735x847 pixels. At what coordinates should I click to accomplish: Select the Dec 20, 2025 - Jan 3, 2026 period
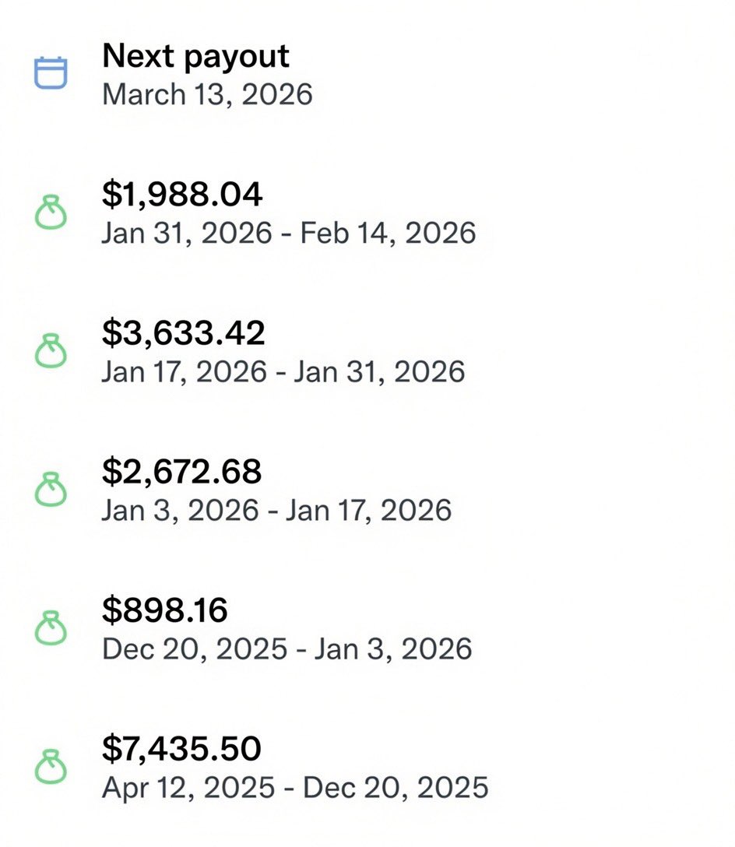(287, 648)
